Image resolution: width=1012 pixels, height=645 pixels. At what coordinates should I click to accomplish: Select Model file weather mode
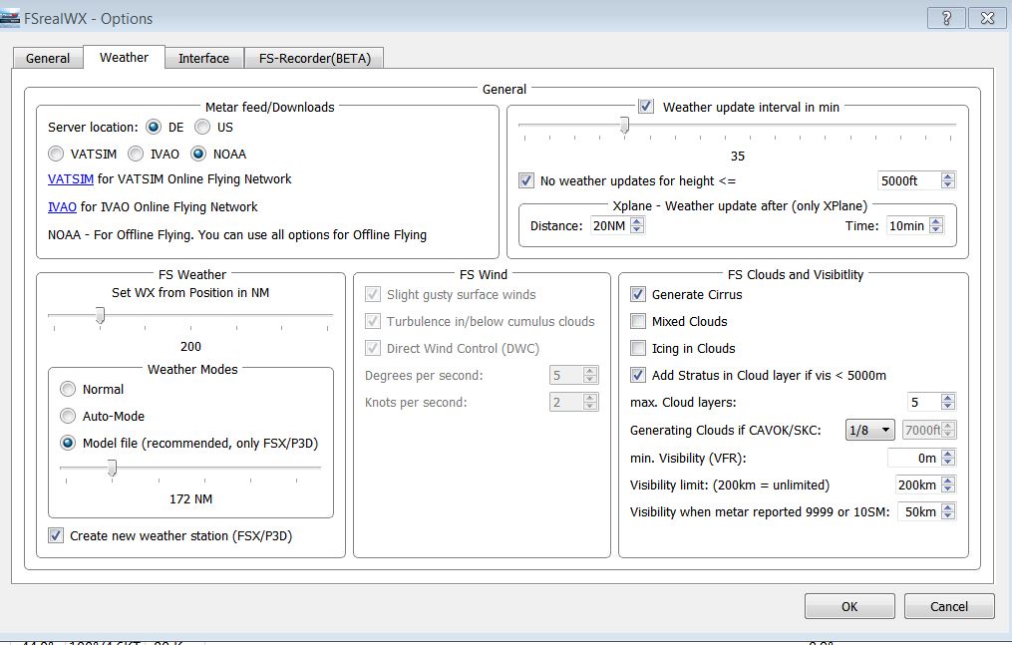point(68,443)
